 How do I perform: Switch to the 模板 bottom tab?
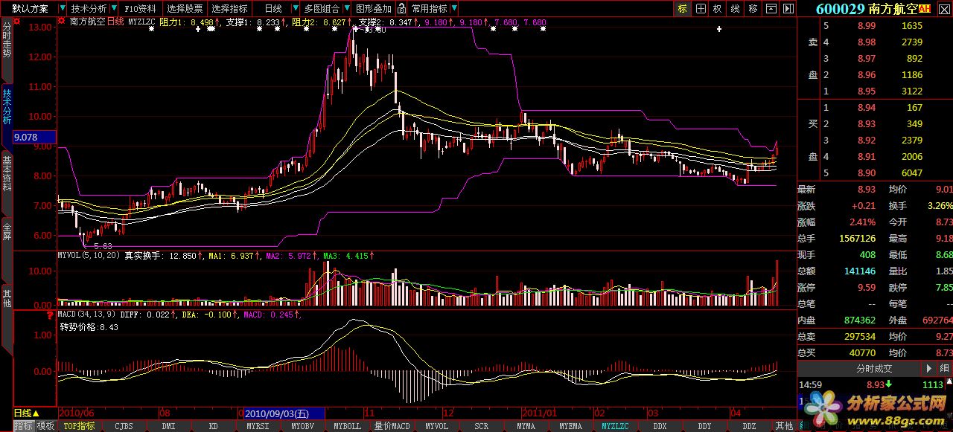pyautogui.click(x=45, y=426)
